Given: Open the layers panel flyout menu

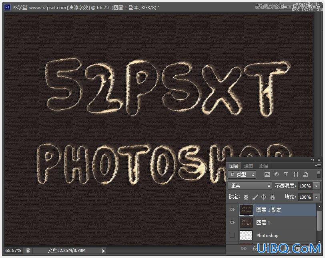Looking at the screenshot, I should [317, 165].
